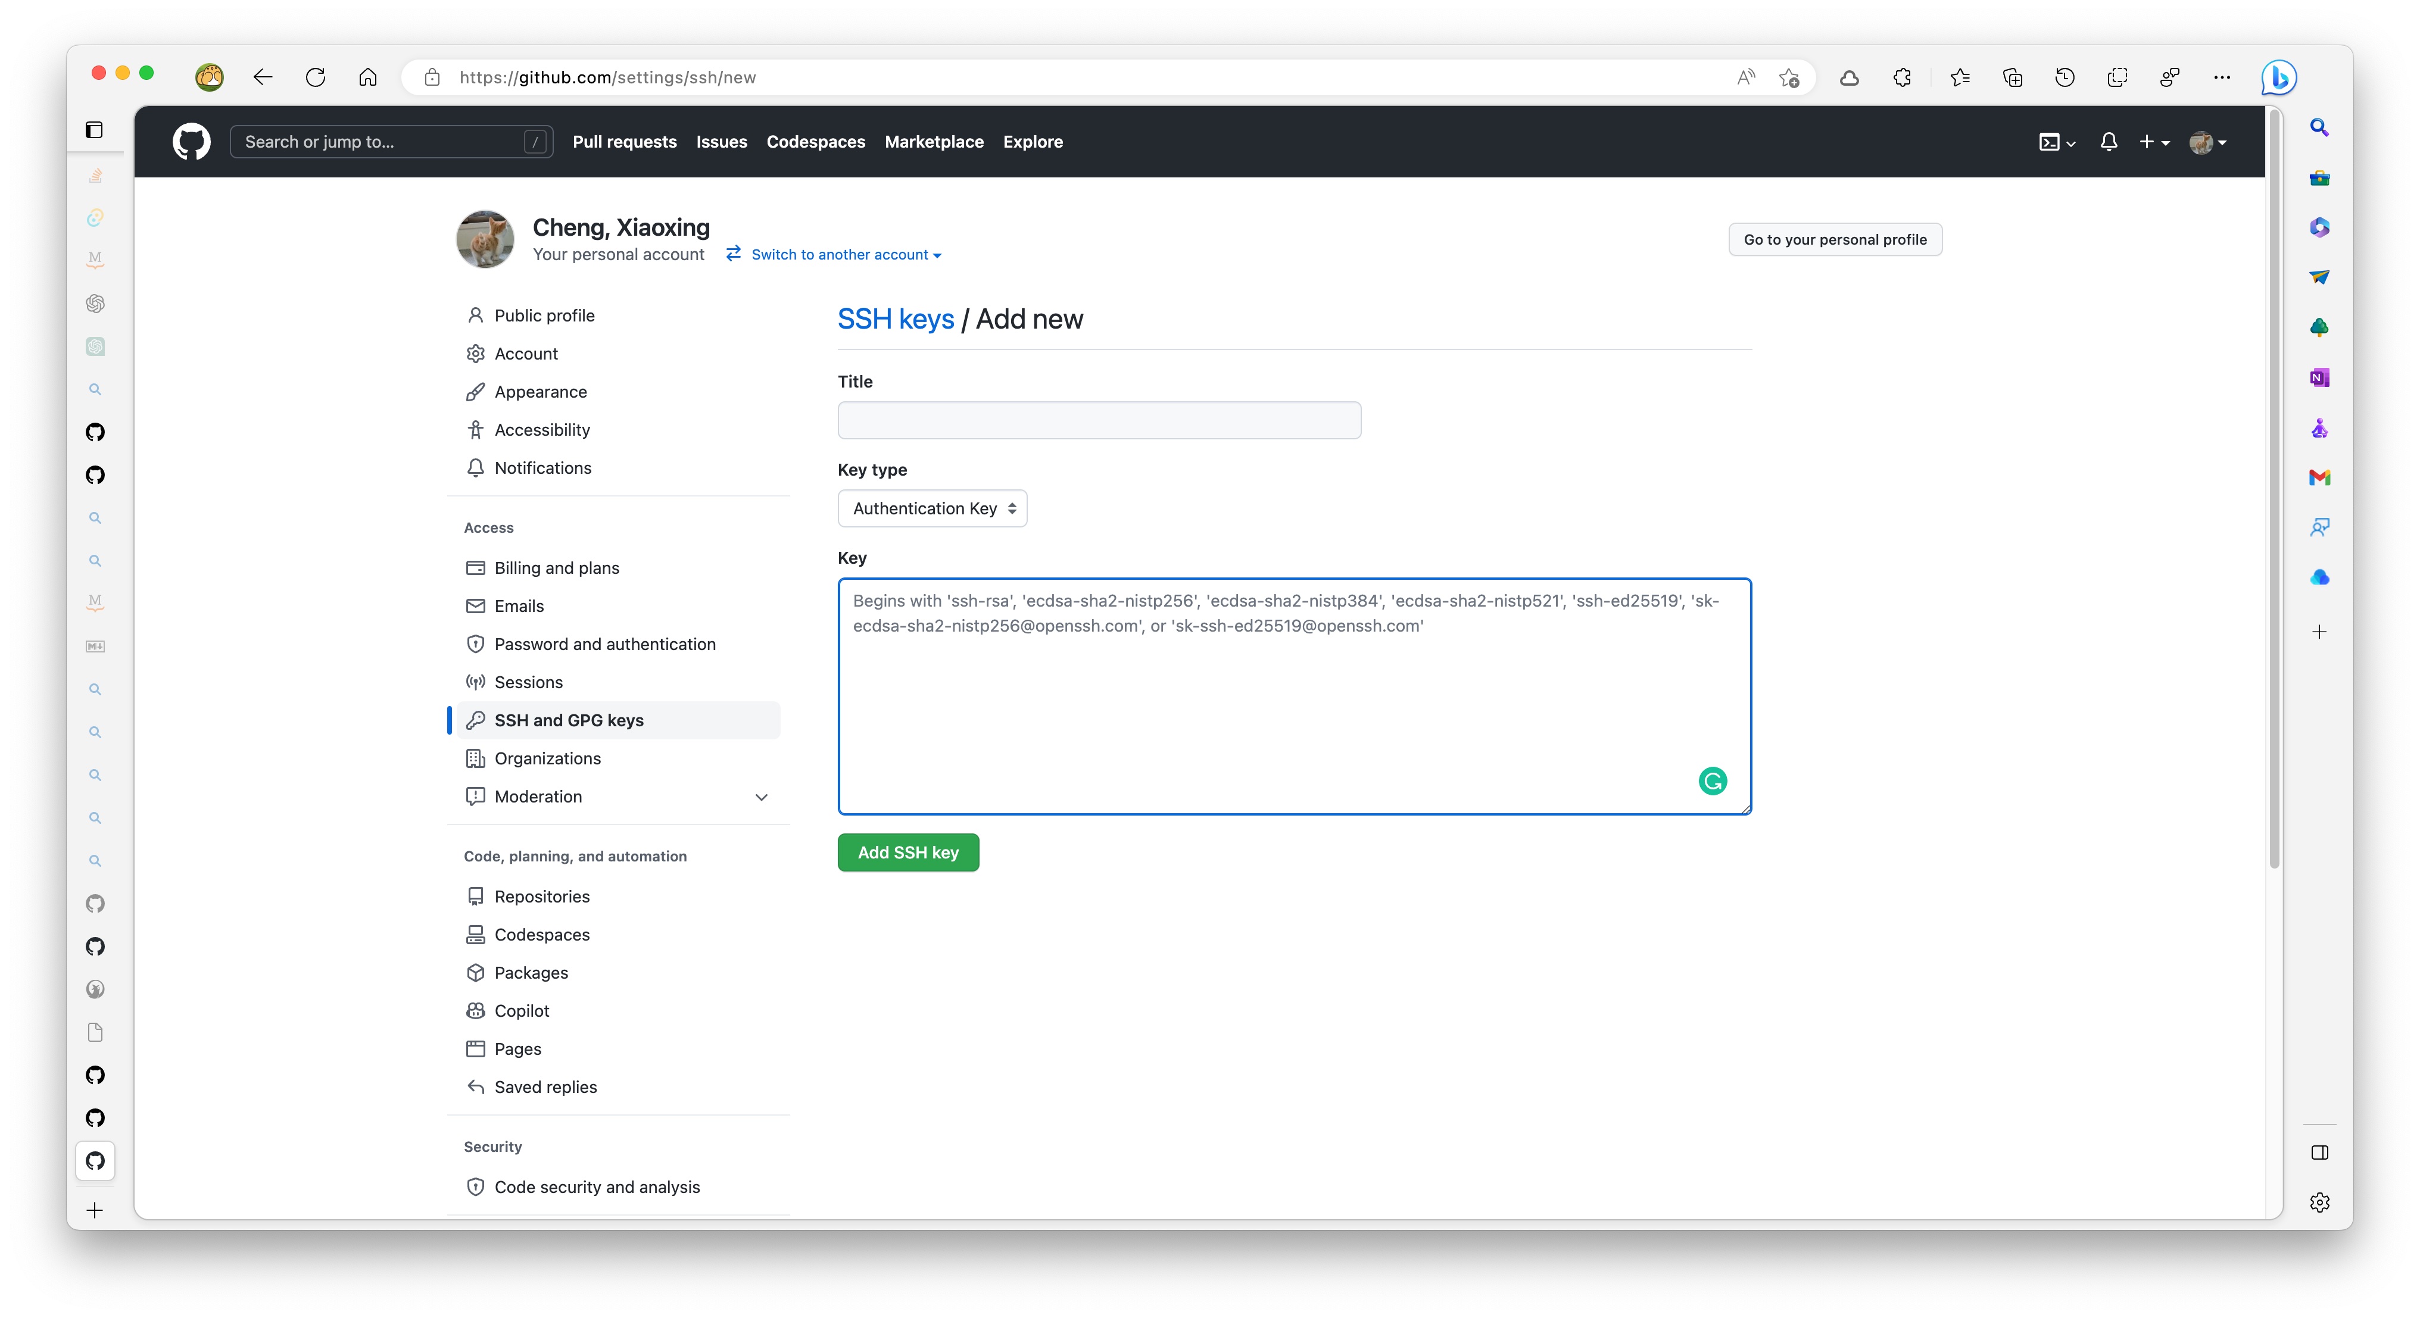Follow the SSH keys breadcrumb link
2420x1318 pixels.
click(894, 320)
